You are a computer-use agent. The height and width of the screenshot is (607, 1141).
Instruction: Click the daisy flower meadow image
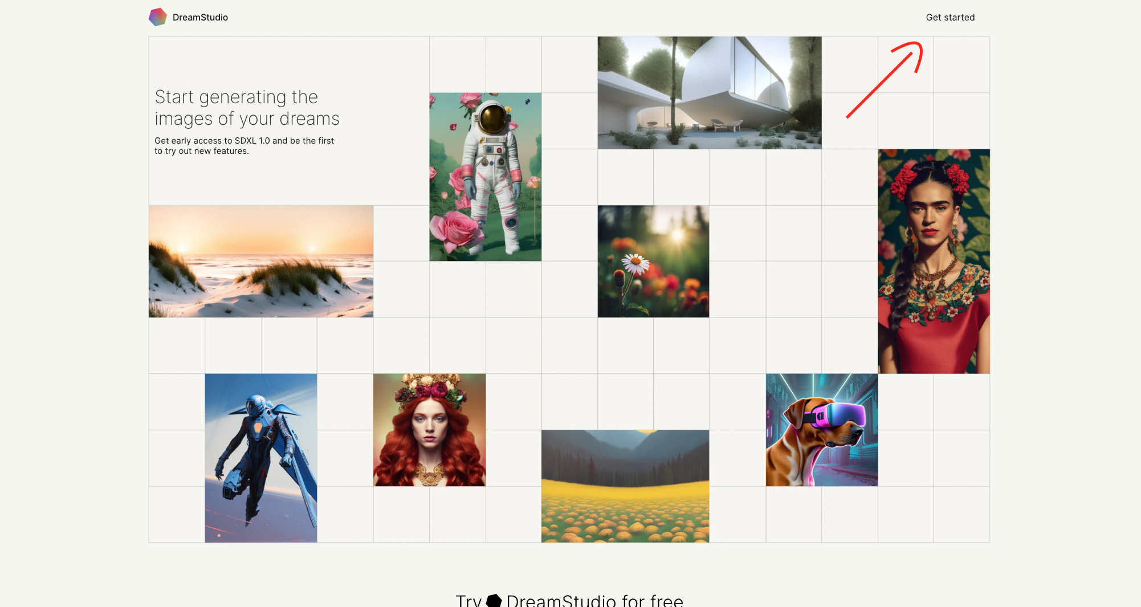(x=654, y=262)
